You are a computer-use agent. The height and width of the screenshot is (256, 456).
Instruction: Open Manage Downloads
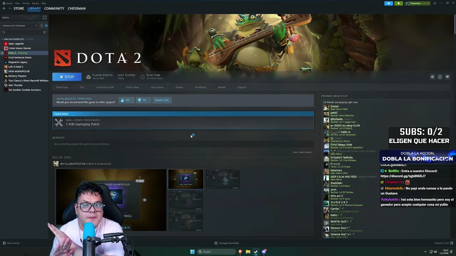[x=227, y=243]
